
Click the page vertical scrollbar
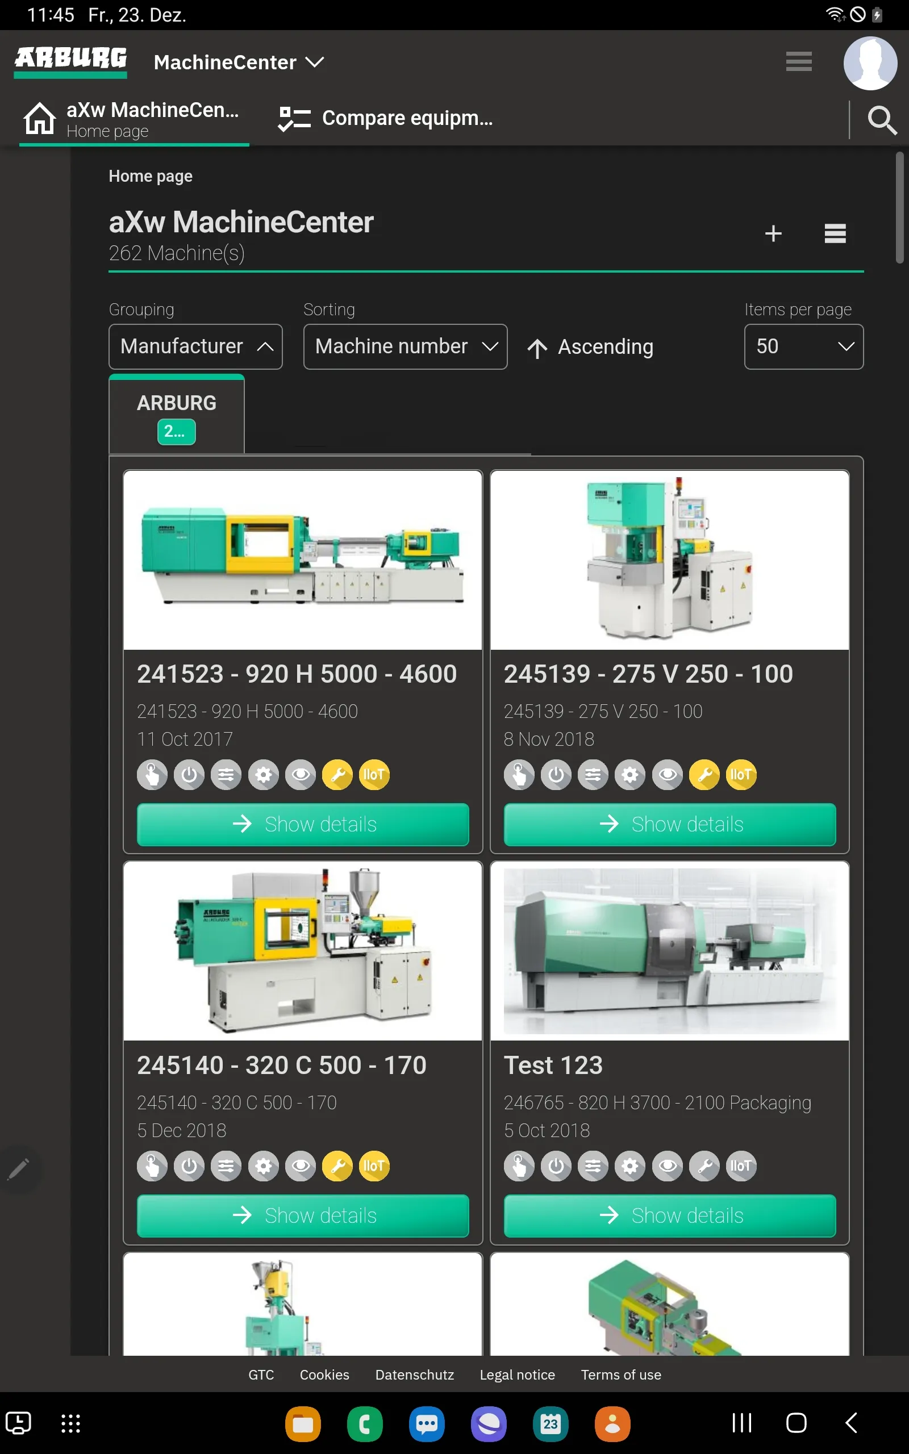pos(899,207)
